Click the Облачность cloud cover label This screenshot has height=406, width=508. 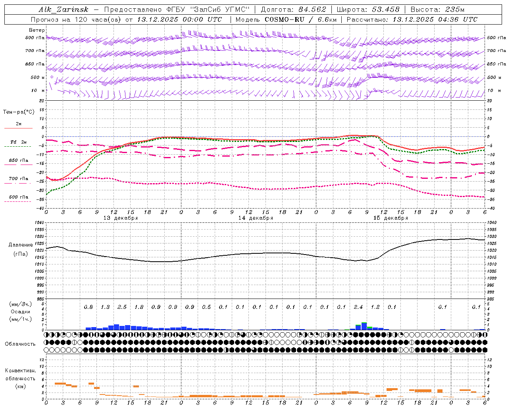coord(20,344)
